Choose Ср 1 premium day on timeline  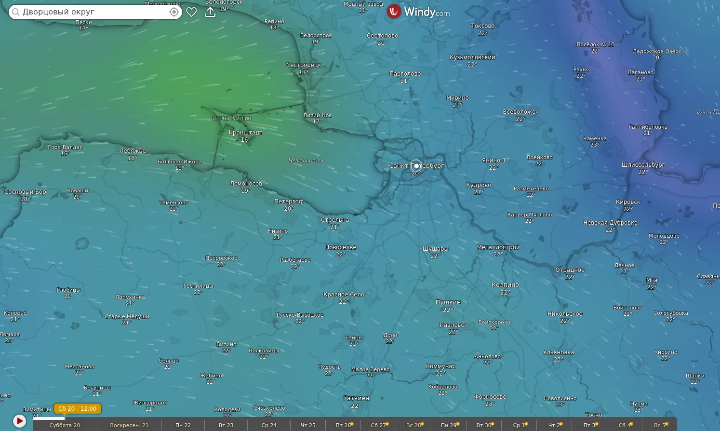[x=519, y=425]
